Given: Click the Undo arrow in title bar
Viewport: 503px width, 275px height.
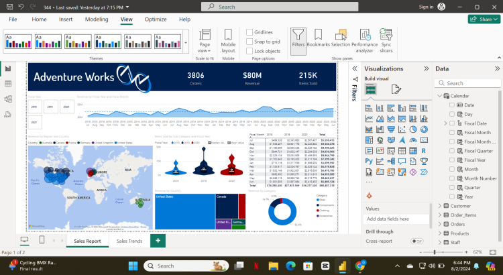Looking at the screenshot, I should pos(21,7).
